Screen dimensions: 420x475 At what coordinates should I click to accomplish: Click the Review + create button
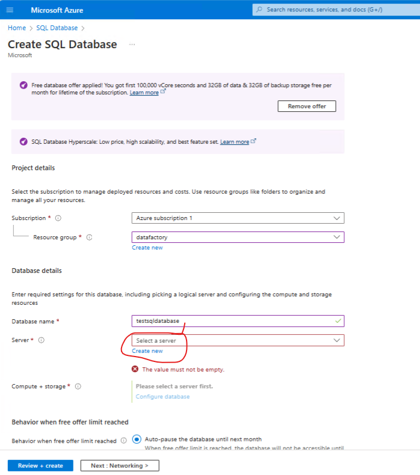tap(40, 465)
